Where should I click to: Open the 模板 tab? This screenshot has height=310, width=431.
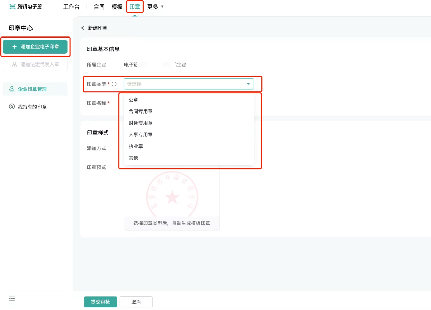[x=117, y=6]
